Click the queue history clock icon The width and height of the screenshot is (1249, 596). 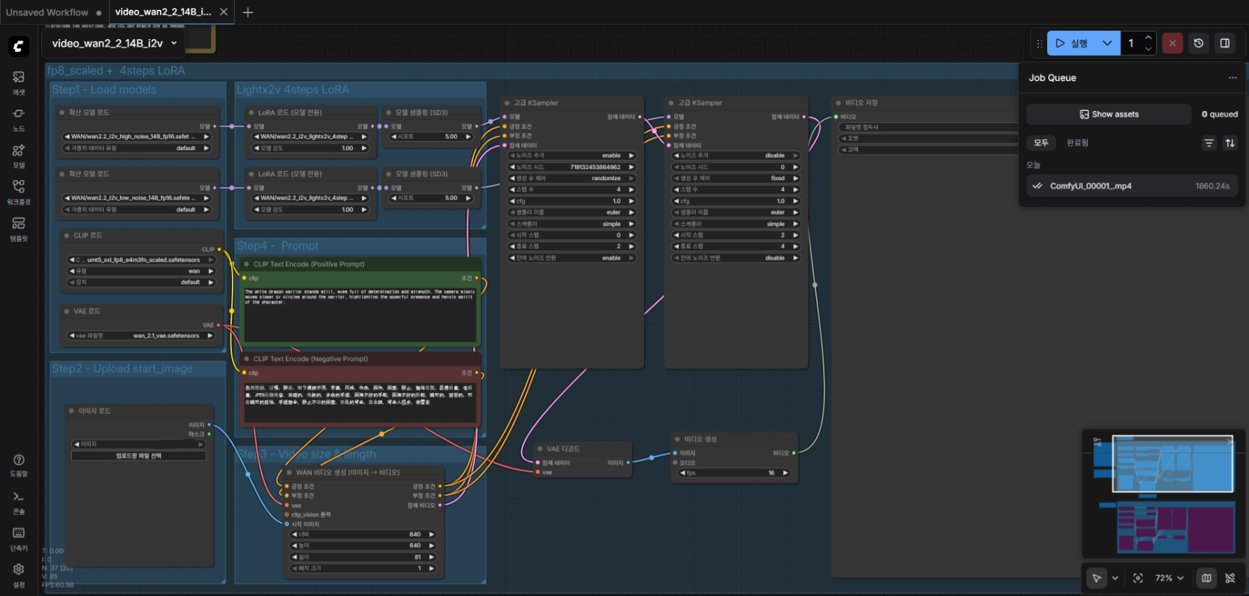[1199, 43]
